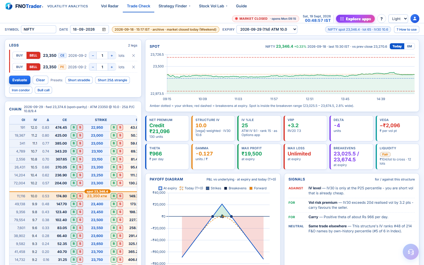424x265 pixels.
Task: Toggle the At expiry payoff series
Action: 168,188
